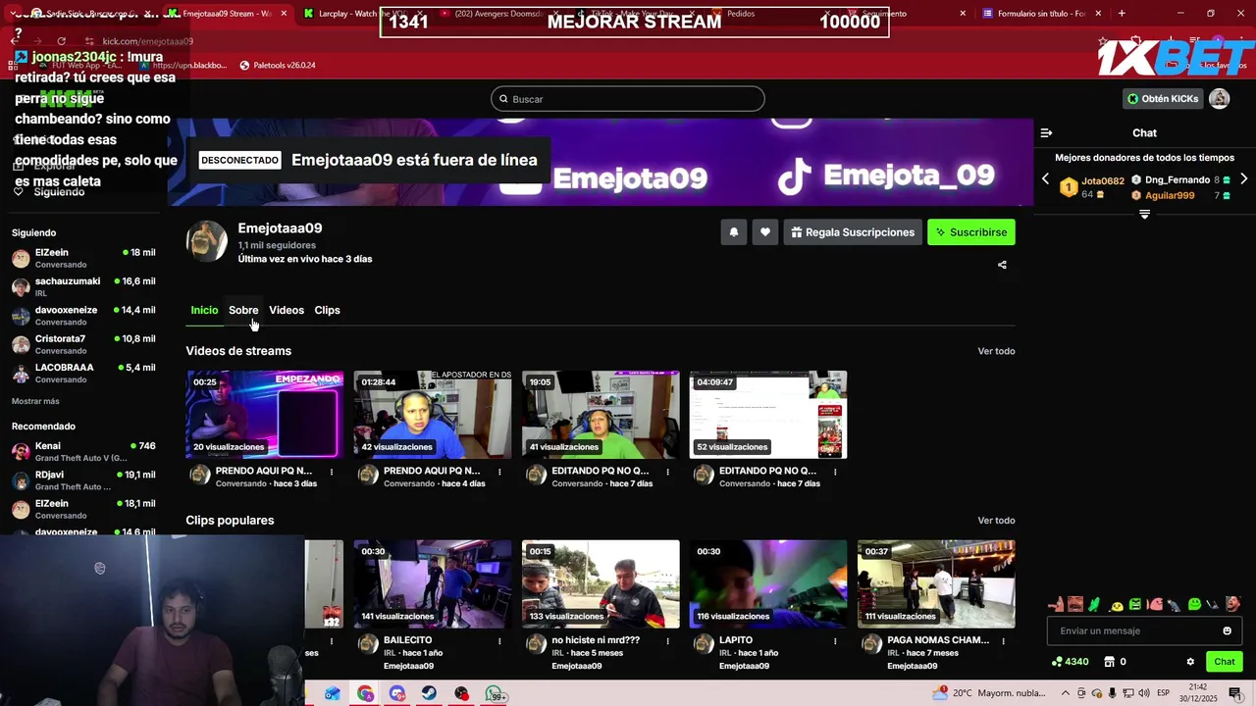The width and height of the screenshot is (1256, 706).
Task: Click the search magnifier icon
Action: (503, 99)
